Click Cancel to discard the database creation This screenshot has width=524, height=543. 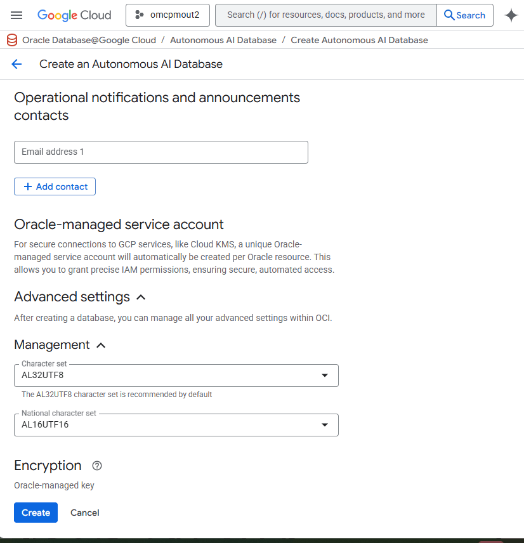tap(84, 512)
